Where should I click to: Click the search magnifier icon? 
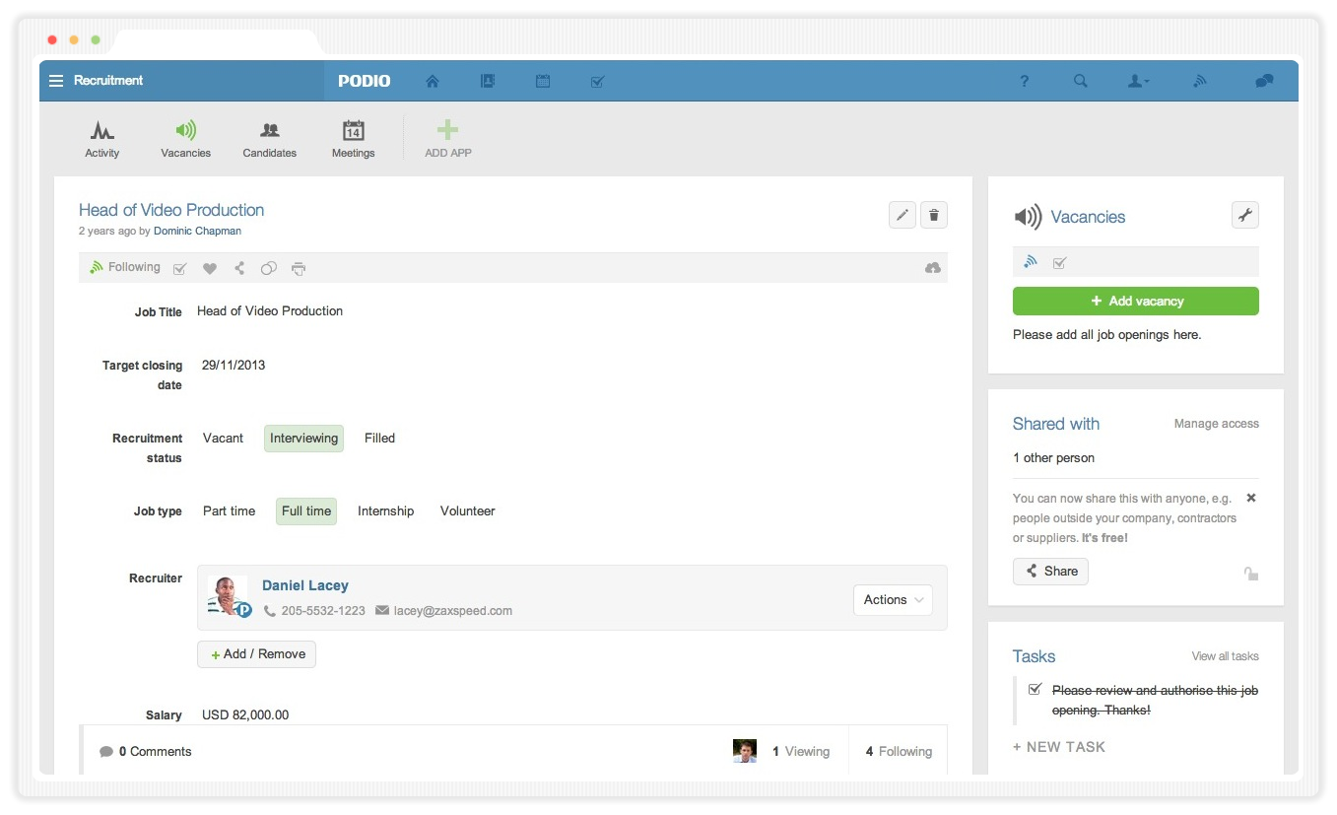tap(1081, 81)
